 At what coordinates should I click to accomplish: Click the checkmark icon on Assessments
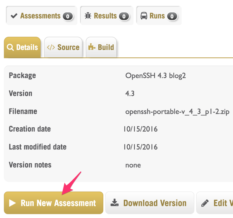pos(14,16)
